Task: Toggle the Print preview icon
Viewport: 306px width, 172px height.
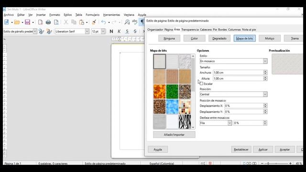Action: tap(56, 22)
